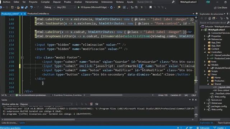The width and height of the screenshot is (230, 129).
Task: Click the Edmundo repository button
Action: point(203,128)
